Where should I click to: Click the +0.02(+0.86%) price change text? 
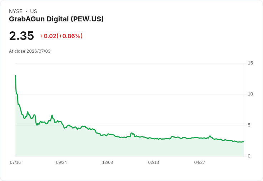(61, 36)
